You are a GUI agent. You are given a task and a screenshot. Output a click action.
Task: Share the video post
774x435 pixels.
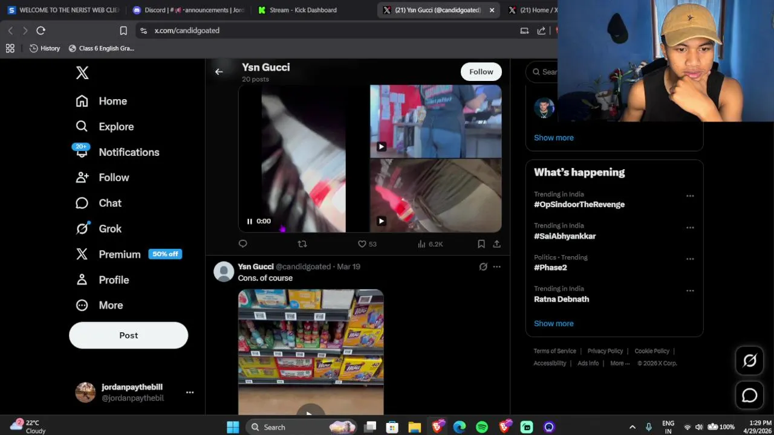coord(496,244)
